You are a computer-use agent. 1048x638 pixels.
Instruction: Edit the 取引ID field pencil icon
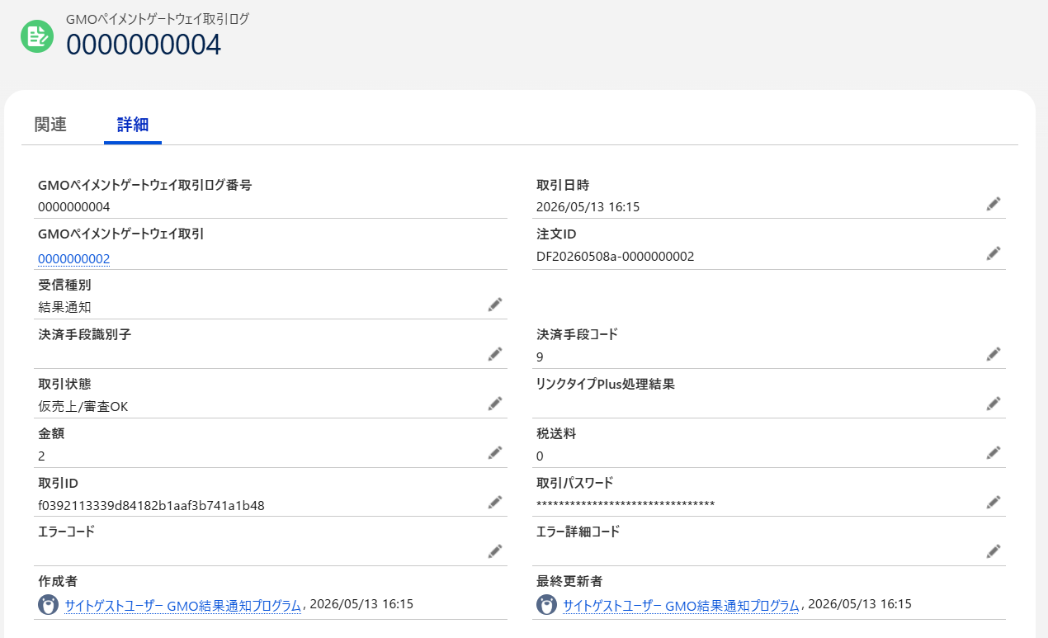tap(495, 502)
